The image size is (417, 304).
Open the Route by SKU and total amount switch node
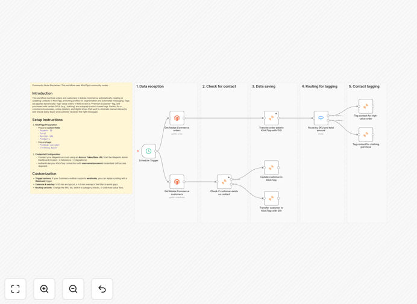click(321, 118)
